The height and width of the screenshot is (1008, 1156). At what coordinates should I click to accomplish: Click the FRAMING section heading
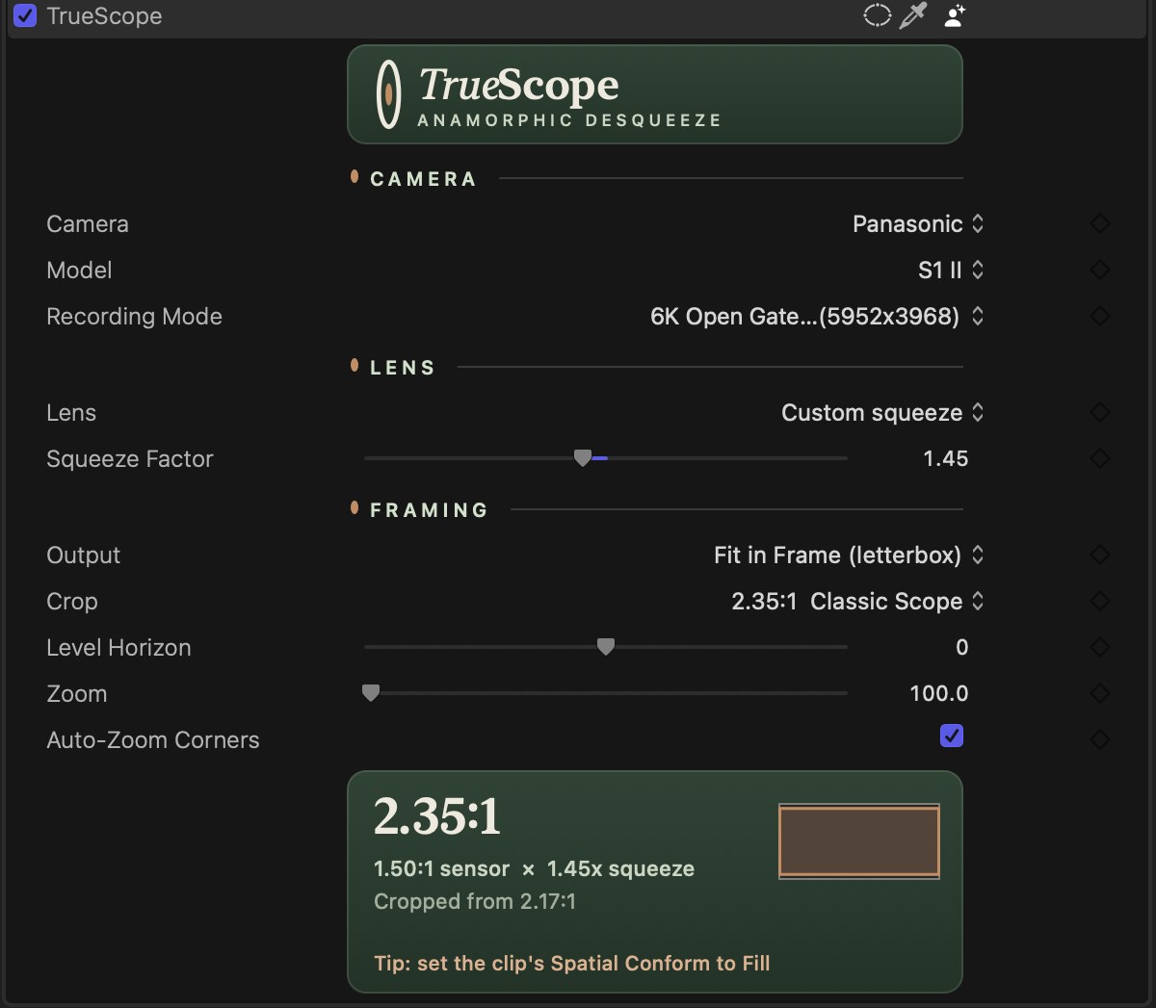pyautogui.click(x=429, y=510)
